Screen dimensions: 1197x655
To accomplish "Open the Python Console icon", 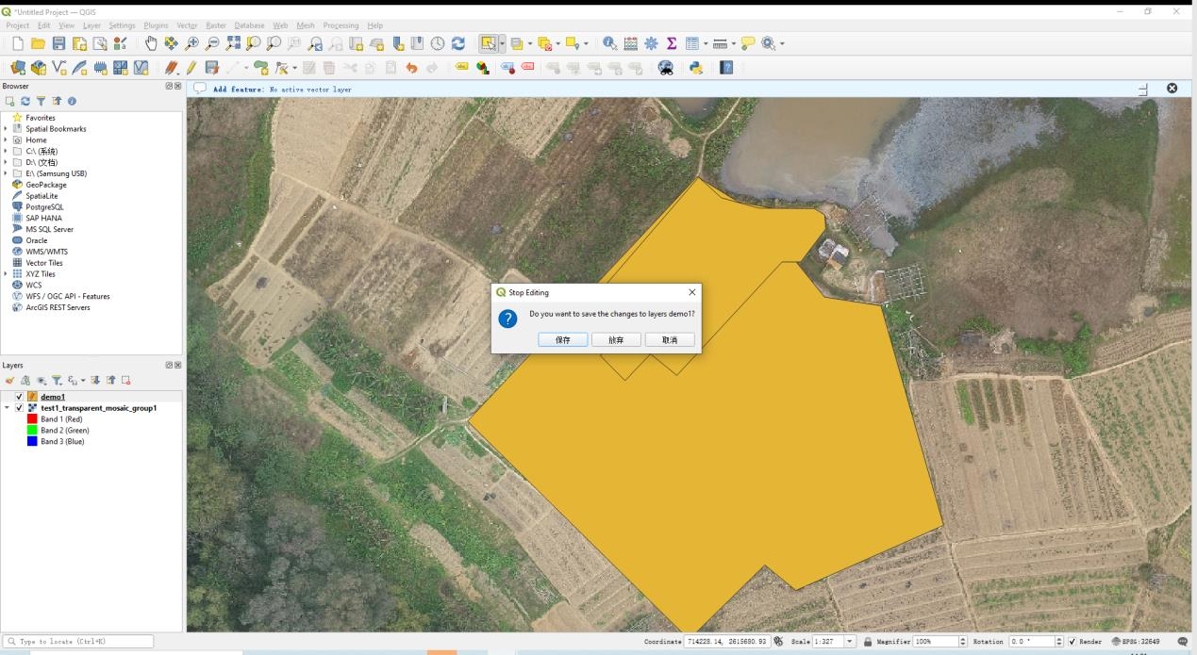I will pos(696,68).
